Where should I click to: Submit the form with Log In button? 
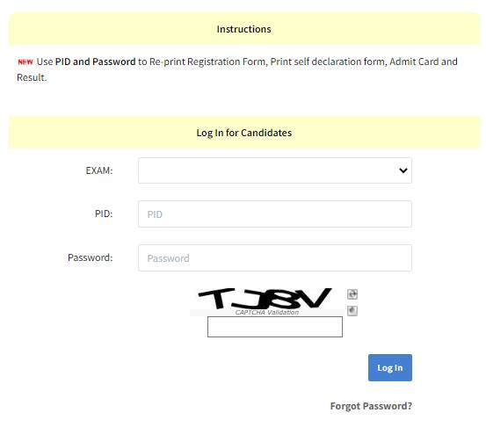pyautogui.click(x=390, y=367)
